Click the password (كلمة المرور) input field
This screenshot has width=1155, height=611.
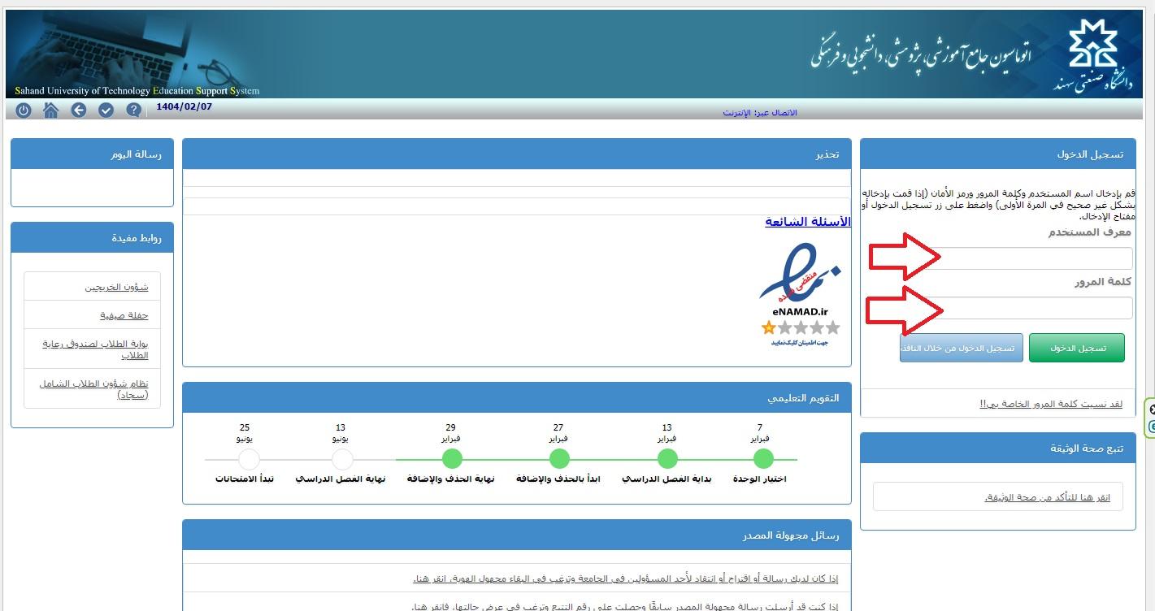pos(997,308)
